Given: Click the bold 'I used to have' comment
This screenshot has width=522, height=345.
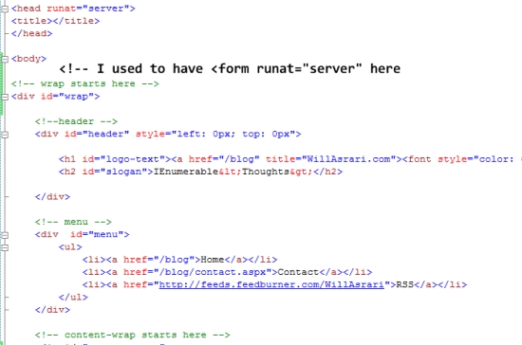Looking at the screenshot, I should 230,69.
